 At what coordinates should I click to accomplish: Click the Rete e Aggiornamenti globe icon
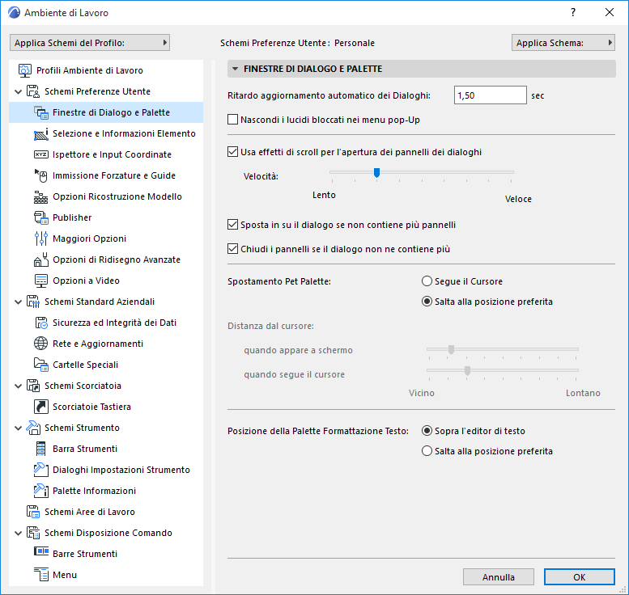[41, 344]
